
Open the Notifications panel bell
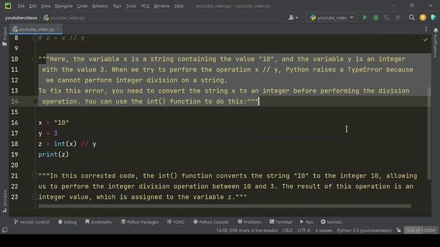(435, 30)
